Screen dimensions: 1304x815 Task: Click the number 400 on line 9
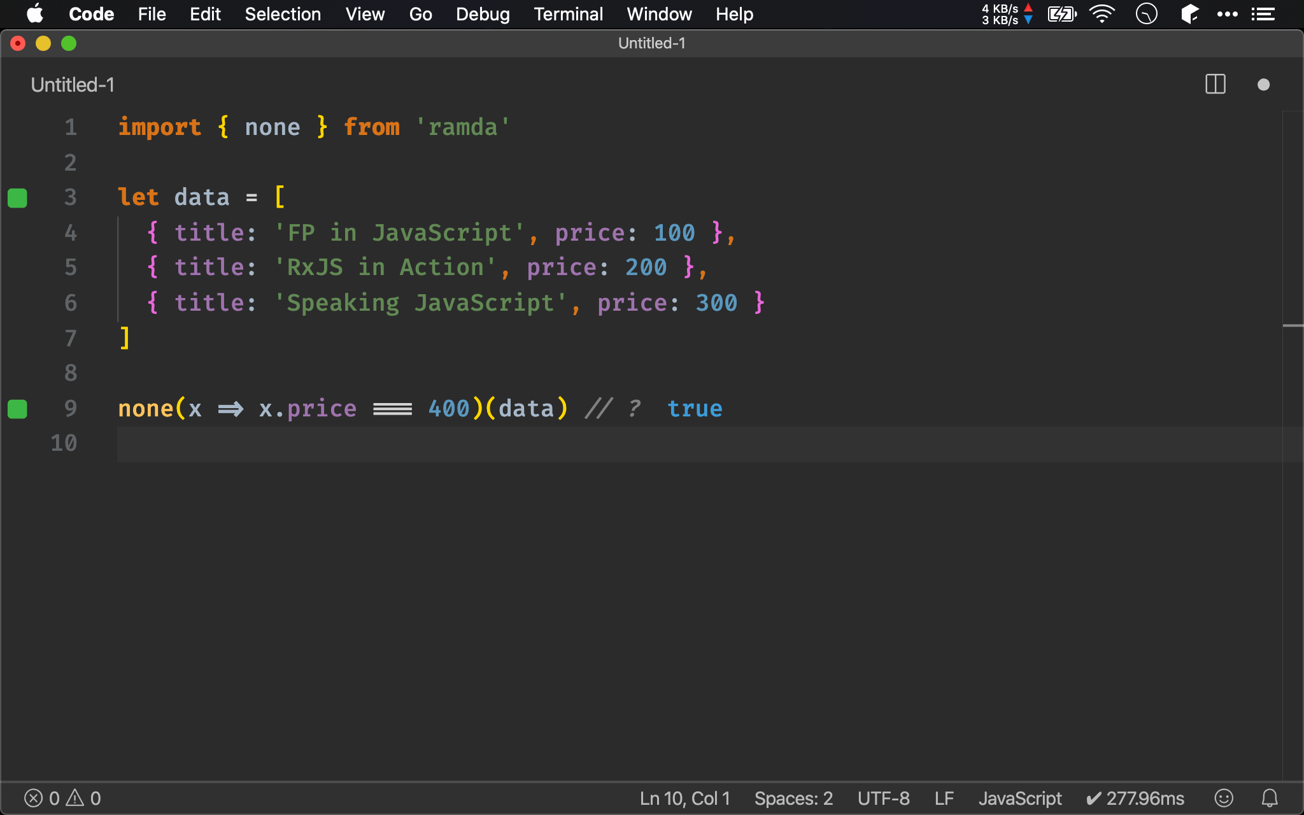click(449, 409)
